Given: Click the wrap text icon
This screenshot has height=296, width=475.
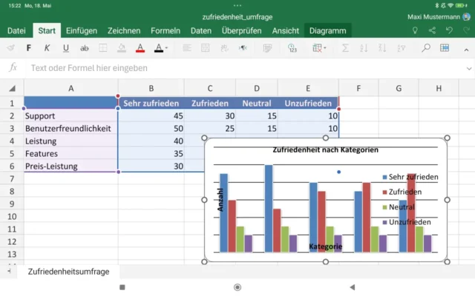Looking at the screenshot, I should [x=224, y=47].
